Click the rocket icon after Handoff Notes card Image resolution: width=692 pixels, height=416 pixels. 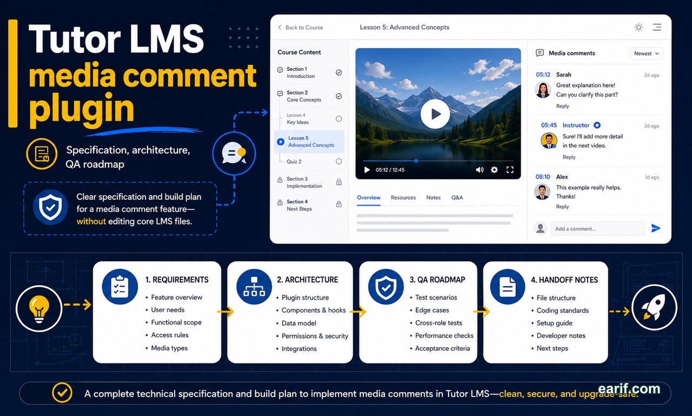pyautogui.click(x=653, y=308)
